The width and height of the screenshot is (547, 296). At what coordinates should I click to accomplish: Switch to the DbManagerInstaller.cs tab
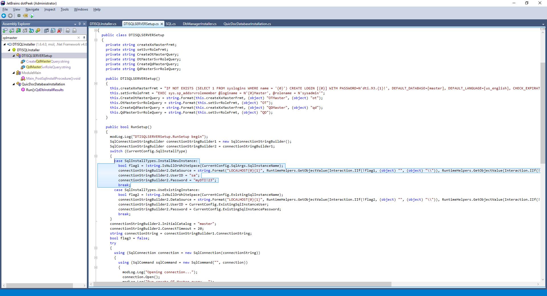tap(199, 24)
